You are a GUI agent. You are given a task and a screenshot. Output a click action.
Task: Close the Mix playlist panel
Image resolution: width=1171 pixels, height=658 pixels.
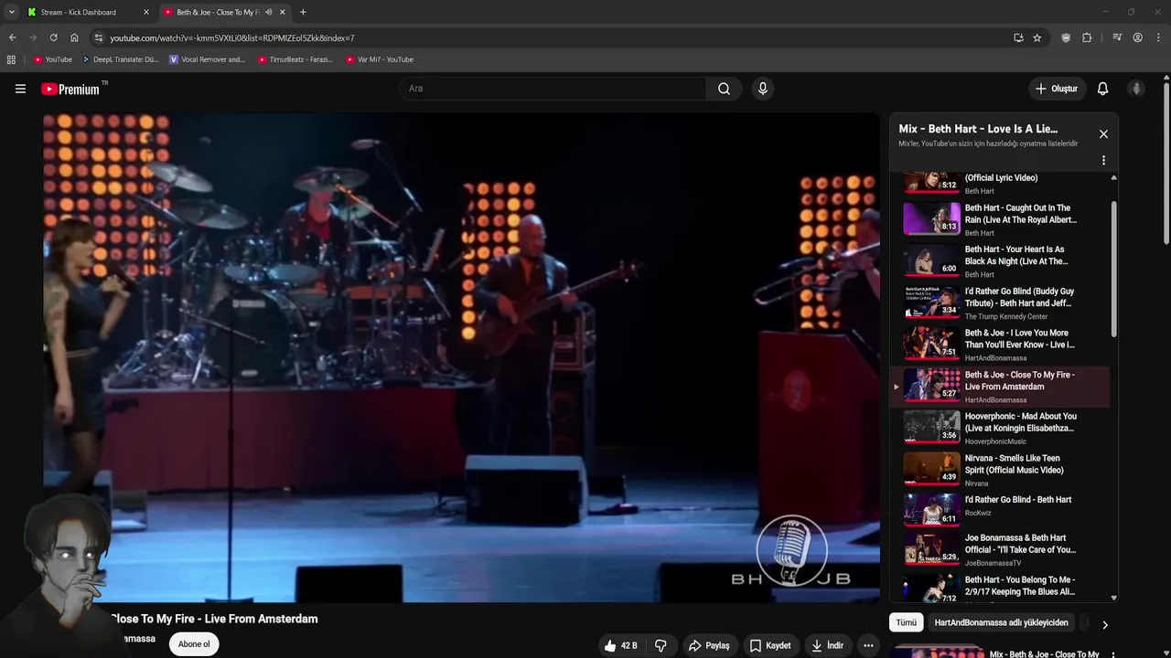point(1103,133)
